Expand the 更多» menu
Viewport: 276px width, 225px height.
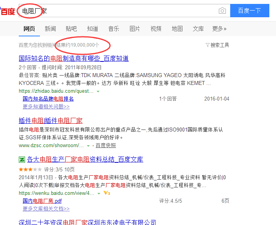point(219,29)
